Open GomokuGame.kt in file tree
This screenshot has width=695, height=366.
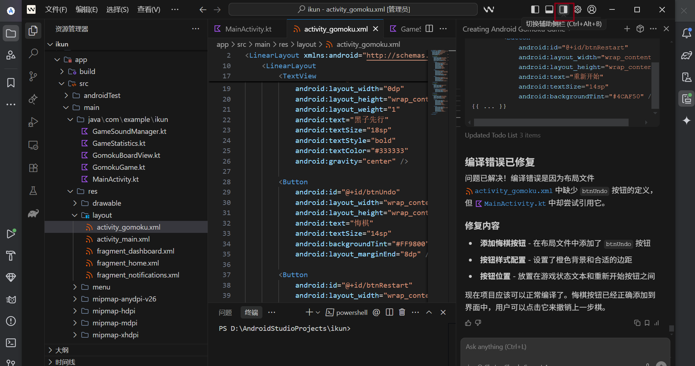[x=119, y=167]
